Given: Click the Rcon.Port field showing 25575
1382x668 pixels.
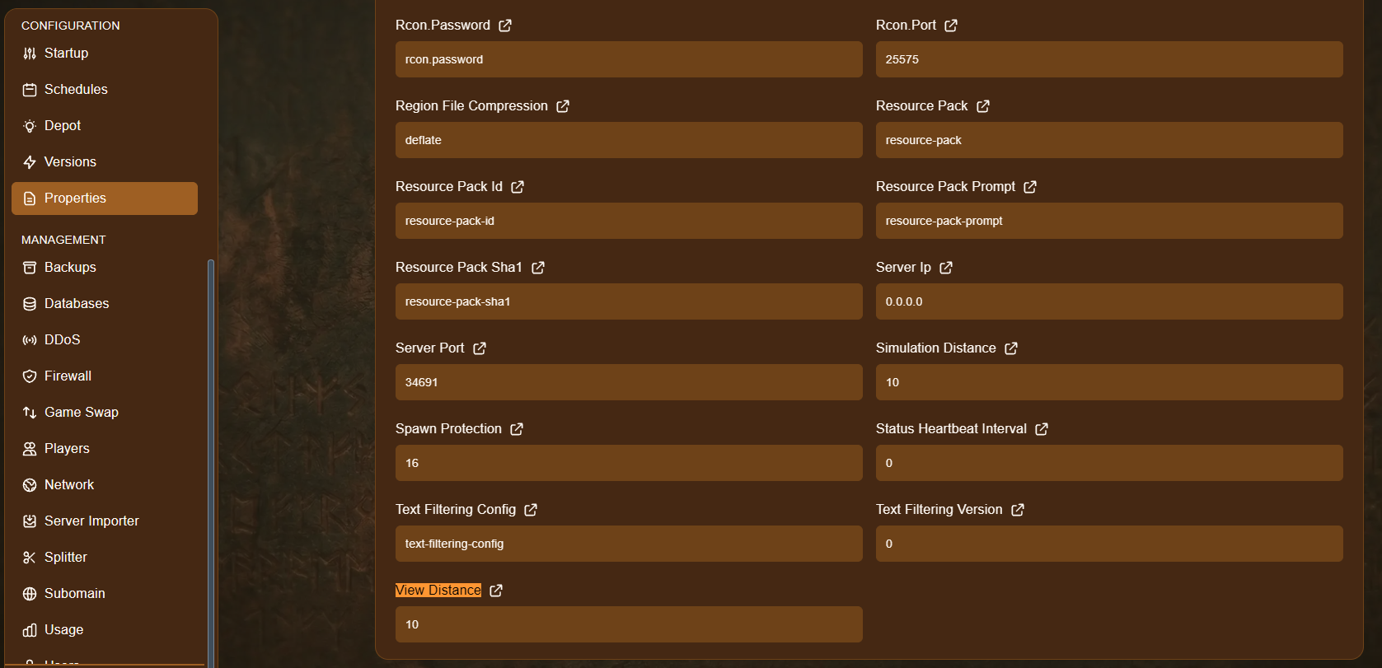Looking at the screenshot, I should click(1109, 59).
